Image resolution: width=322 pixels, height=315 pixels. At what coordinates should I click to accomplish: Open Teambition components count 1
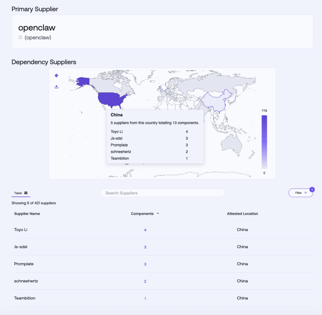click(145, 298)
